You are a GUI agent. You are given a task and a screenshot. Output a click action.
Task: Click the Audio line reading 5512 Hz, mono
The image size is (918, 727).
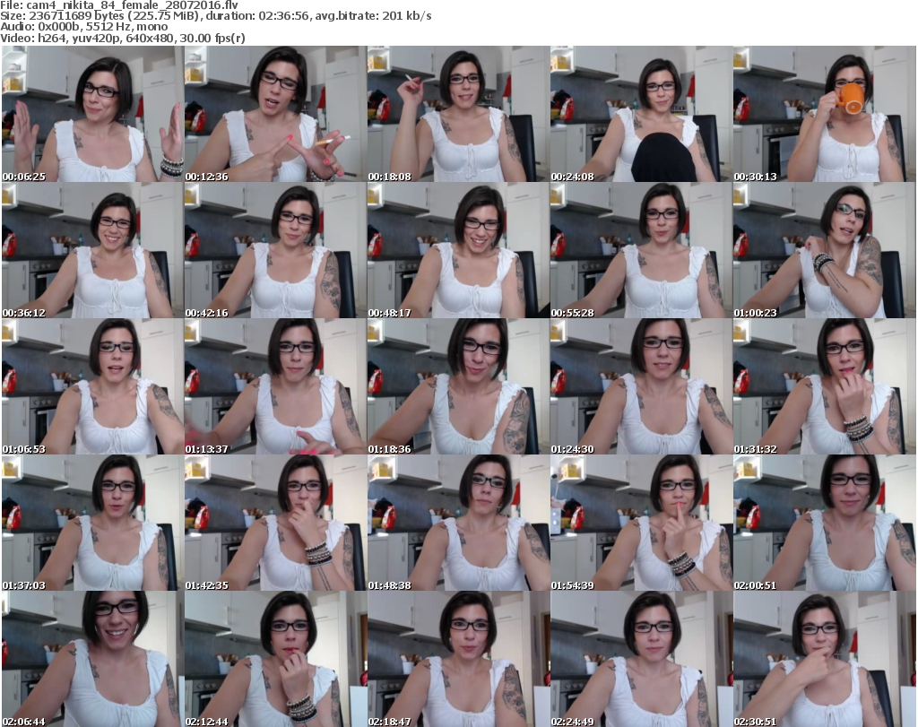[x=83, y=27]
